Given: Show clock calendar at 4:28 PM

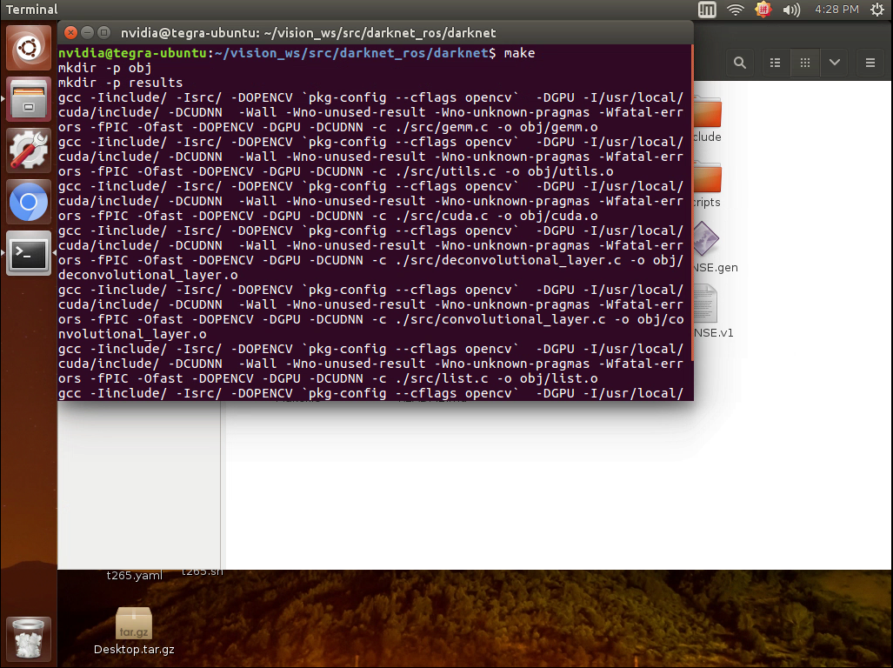Looking at the screenshot, I should (836, 9).
